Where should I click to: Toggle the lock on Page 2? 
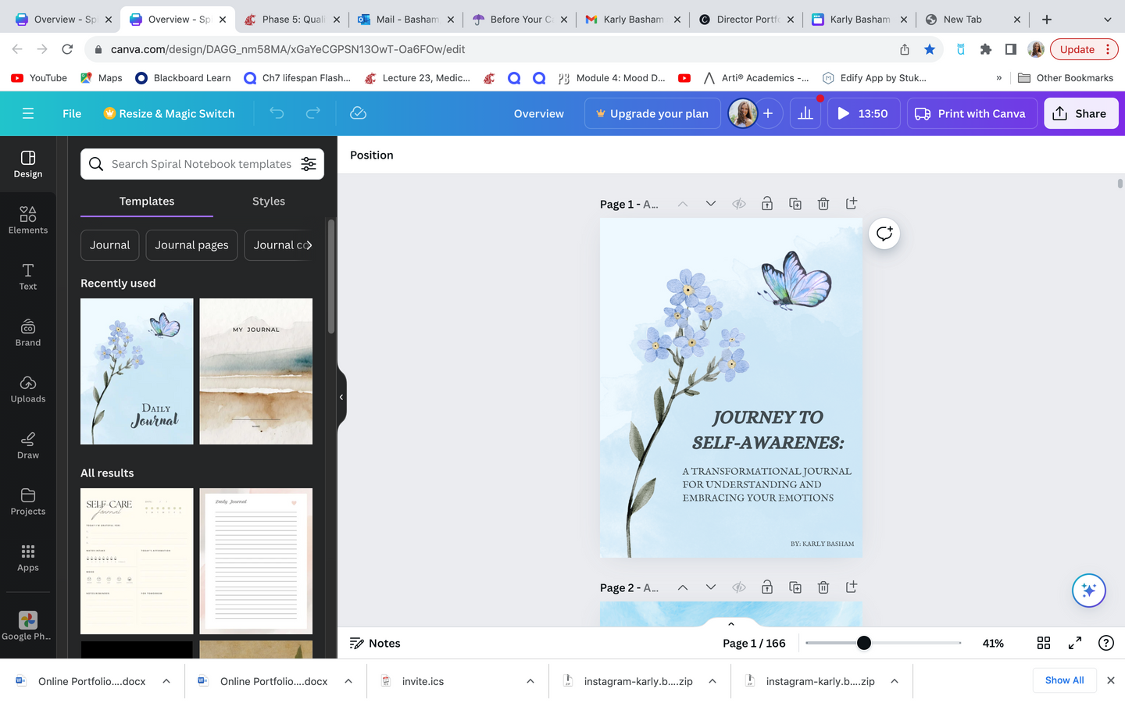[767, 587]
